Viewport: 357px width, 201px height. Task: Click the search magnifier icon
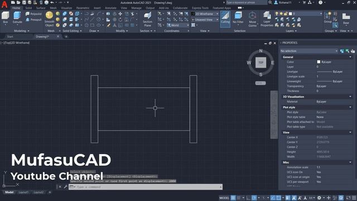(270, 2)
